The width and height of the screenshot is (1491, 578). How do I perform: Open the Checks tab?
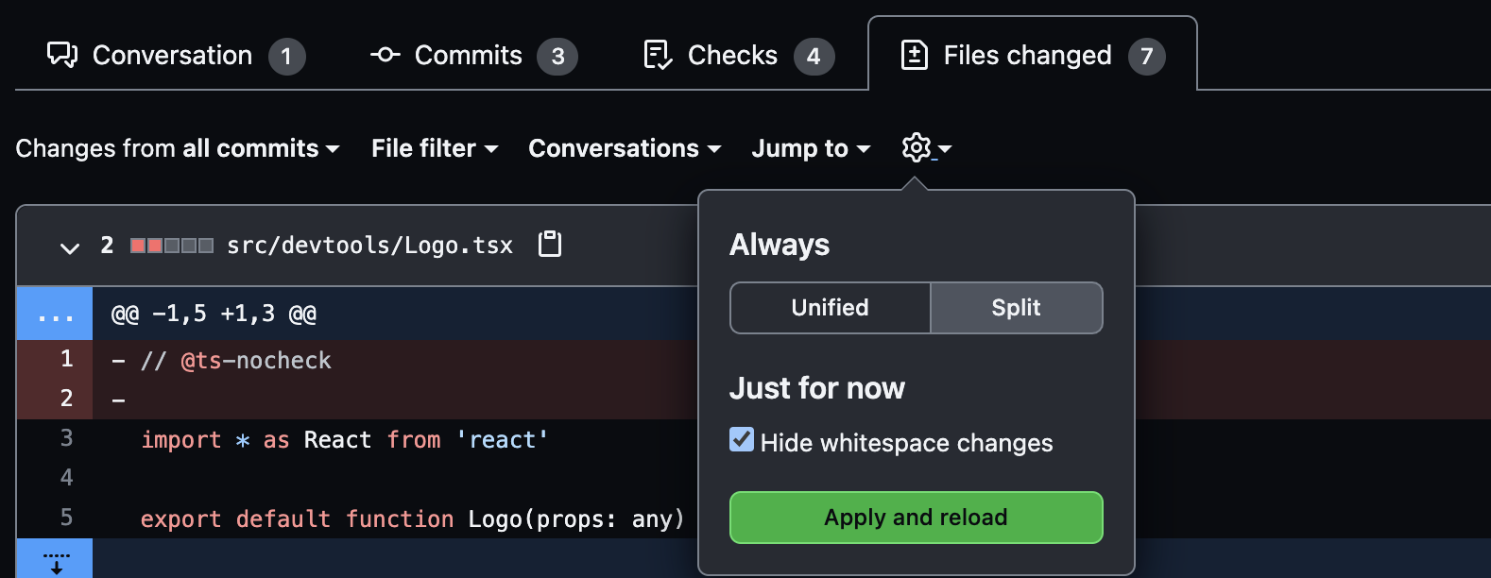(738, 56)
